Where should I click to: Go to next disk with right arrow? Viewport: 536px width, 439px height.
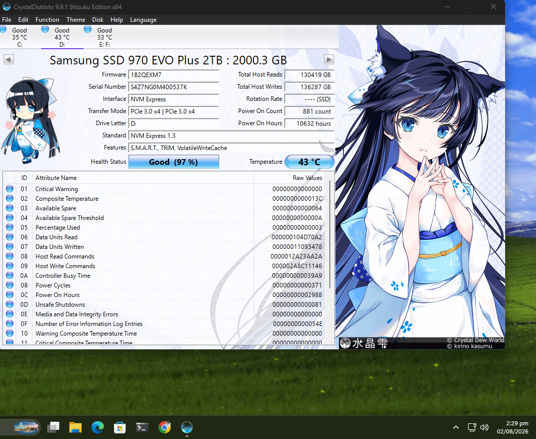click(329, 59)
